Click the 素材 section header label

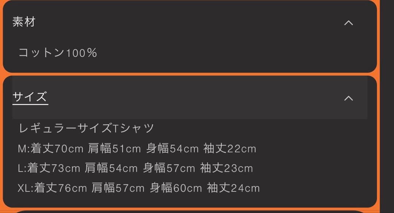click(x=24, y=22)
